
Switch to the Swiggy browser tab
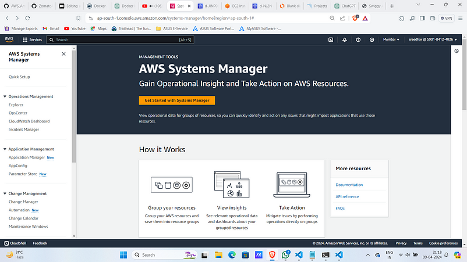(x=372, y=6)
